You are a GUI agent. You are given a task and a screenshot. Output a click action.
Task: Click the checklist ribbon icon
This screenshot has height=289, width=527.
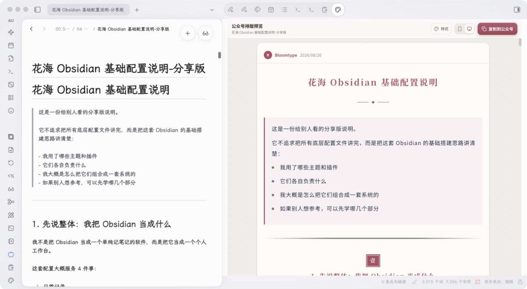point(11,97)
